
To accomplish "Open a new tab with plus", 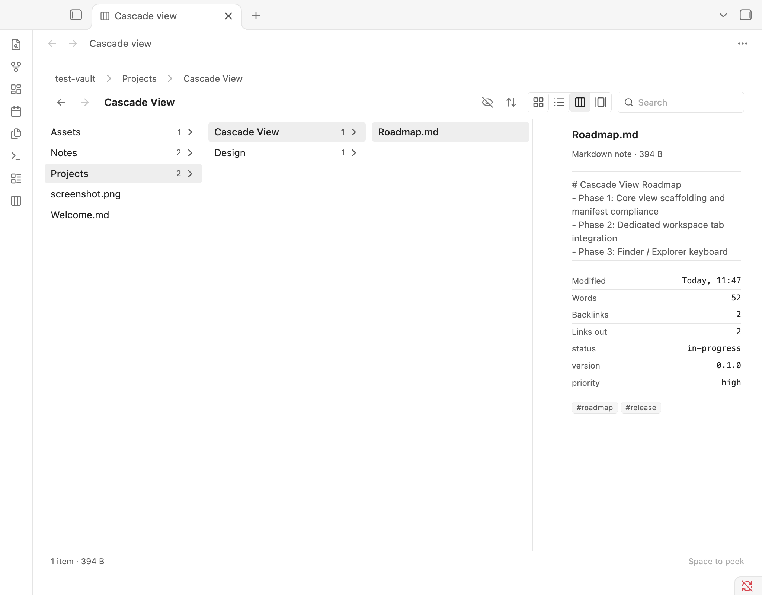I will (256, 15).
